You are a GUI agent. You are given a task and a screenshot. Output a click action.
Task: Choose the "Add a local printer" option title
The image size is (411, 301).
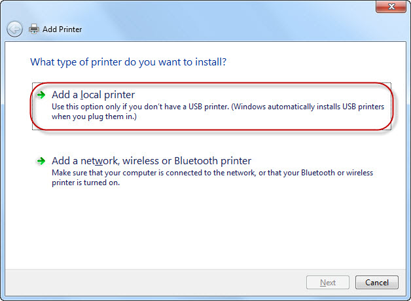coord(93,95)
